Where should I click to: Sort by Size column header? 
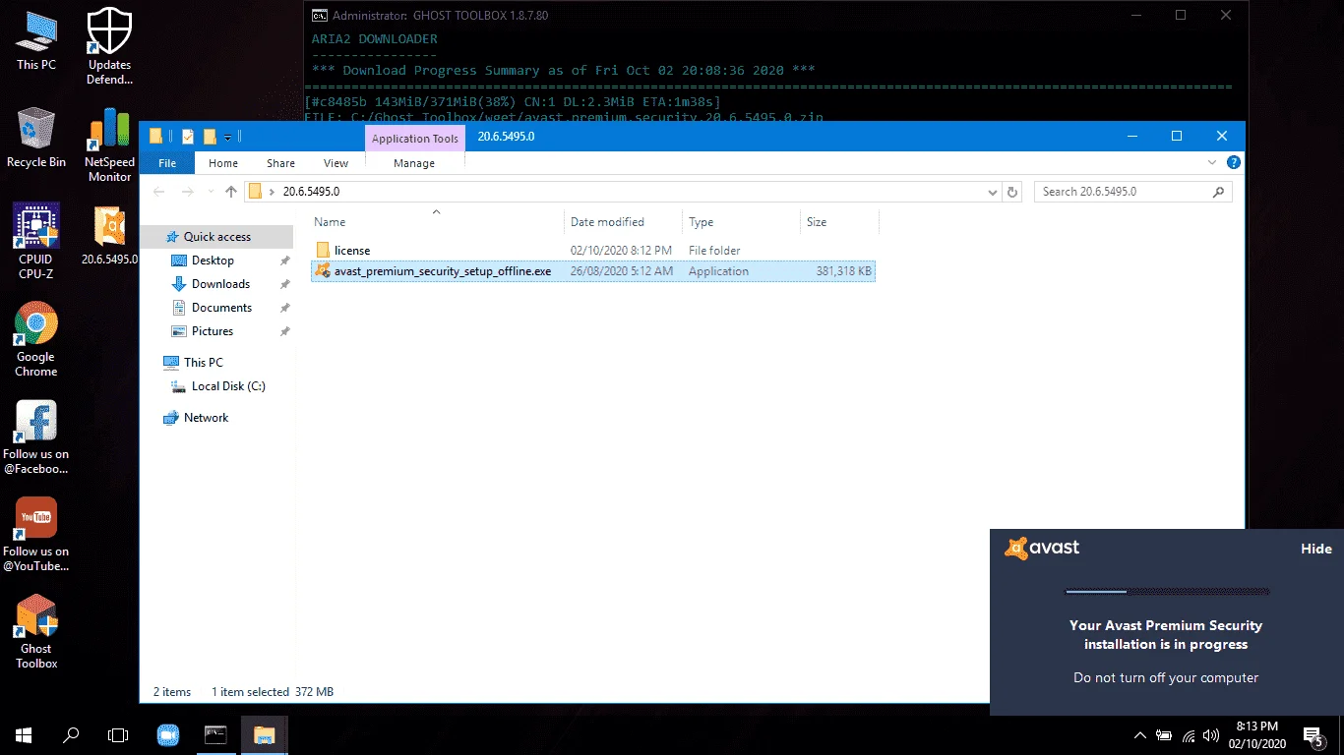click(x=839, y=222)
